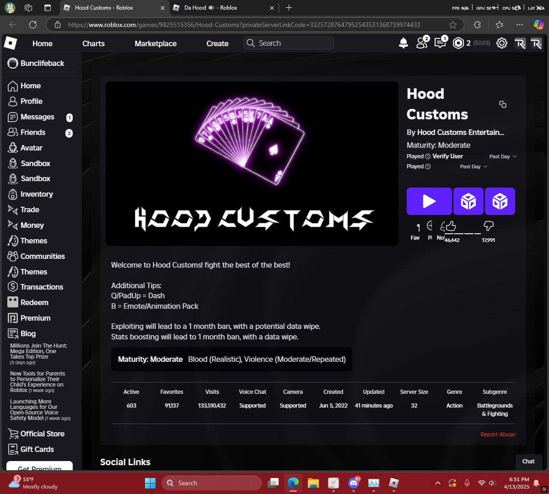Open the Edge workspaces icon
549x494 pixels.
(x=28, y=8)
